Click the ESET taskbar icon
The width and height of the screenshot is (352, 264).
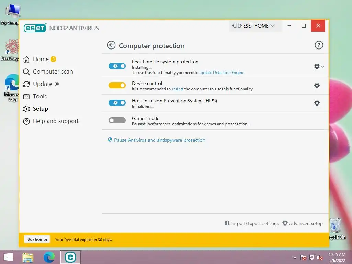point(70,257)
